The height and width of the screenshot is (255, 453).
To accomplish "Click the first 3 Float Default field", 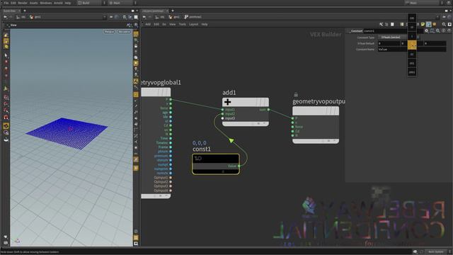I will [x=389, y=43].
